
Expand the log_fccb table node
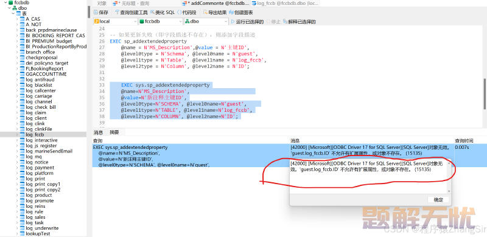pyautogui.click(x=17, y=135)
